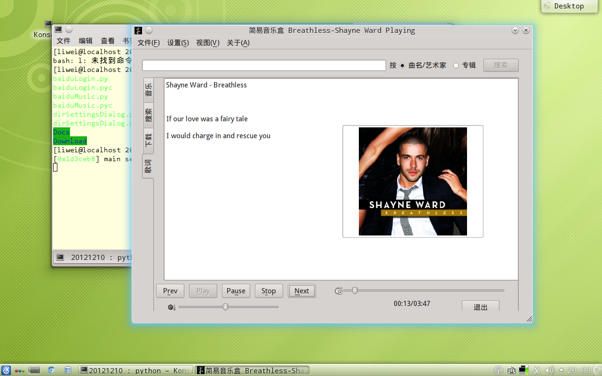This screenshot has width=602, height=376.
Task: Click the volume slider handle
Action: 225,307
